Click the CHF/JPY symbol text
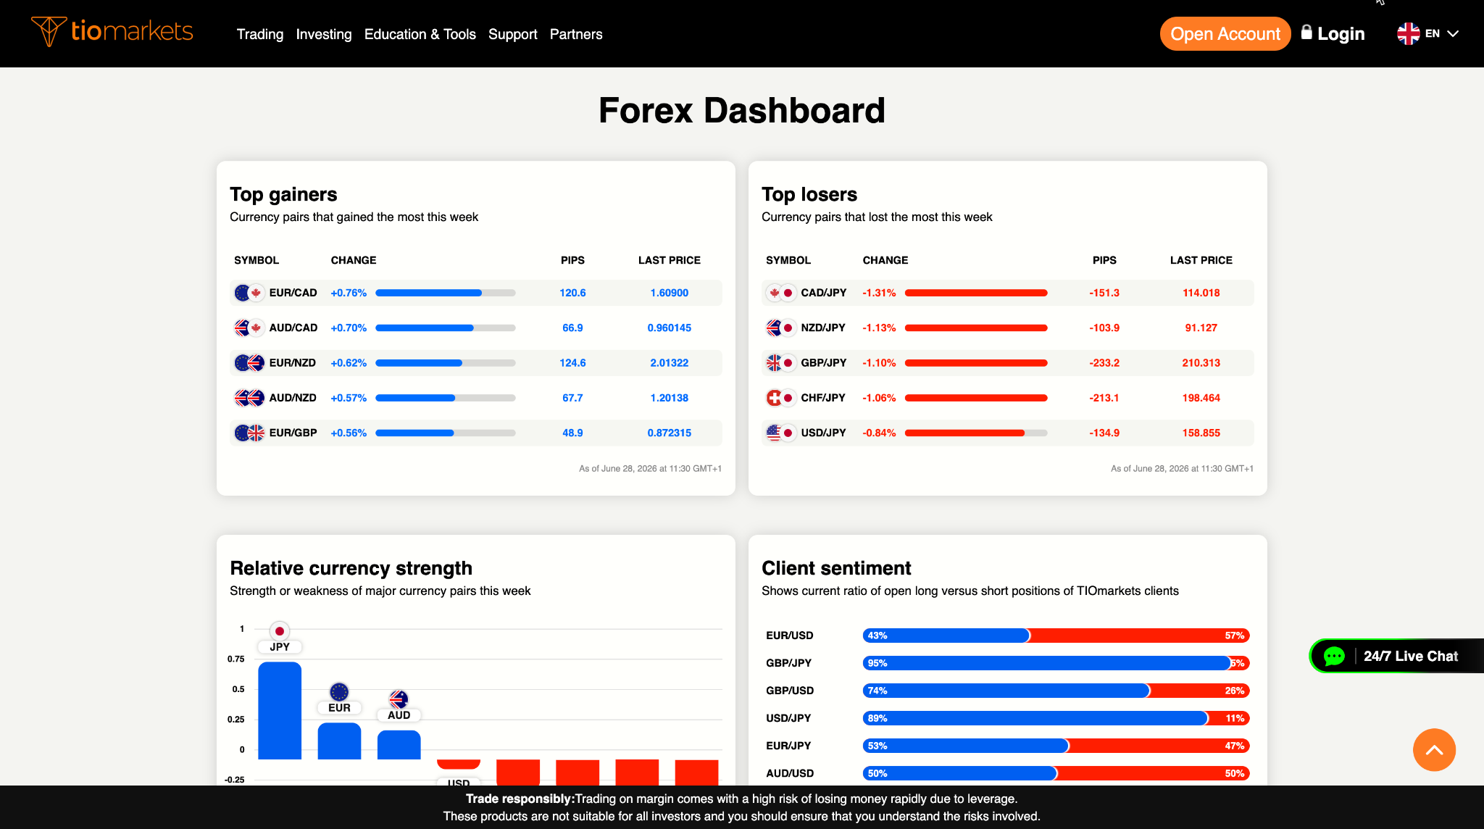This screenshot has height=829, width=1484. [x=823, y=398]
